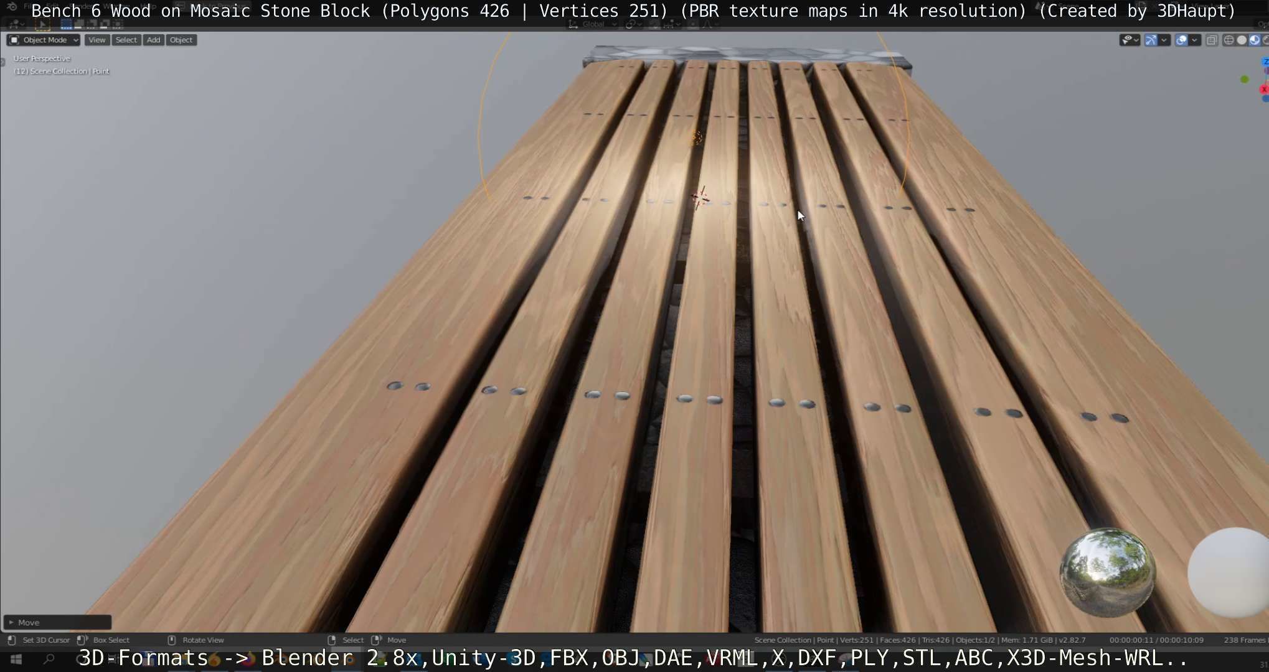
Task: Click the blue Z axis gizmo
Action: coord(1265,62)
